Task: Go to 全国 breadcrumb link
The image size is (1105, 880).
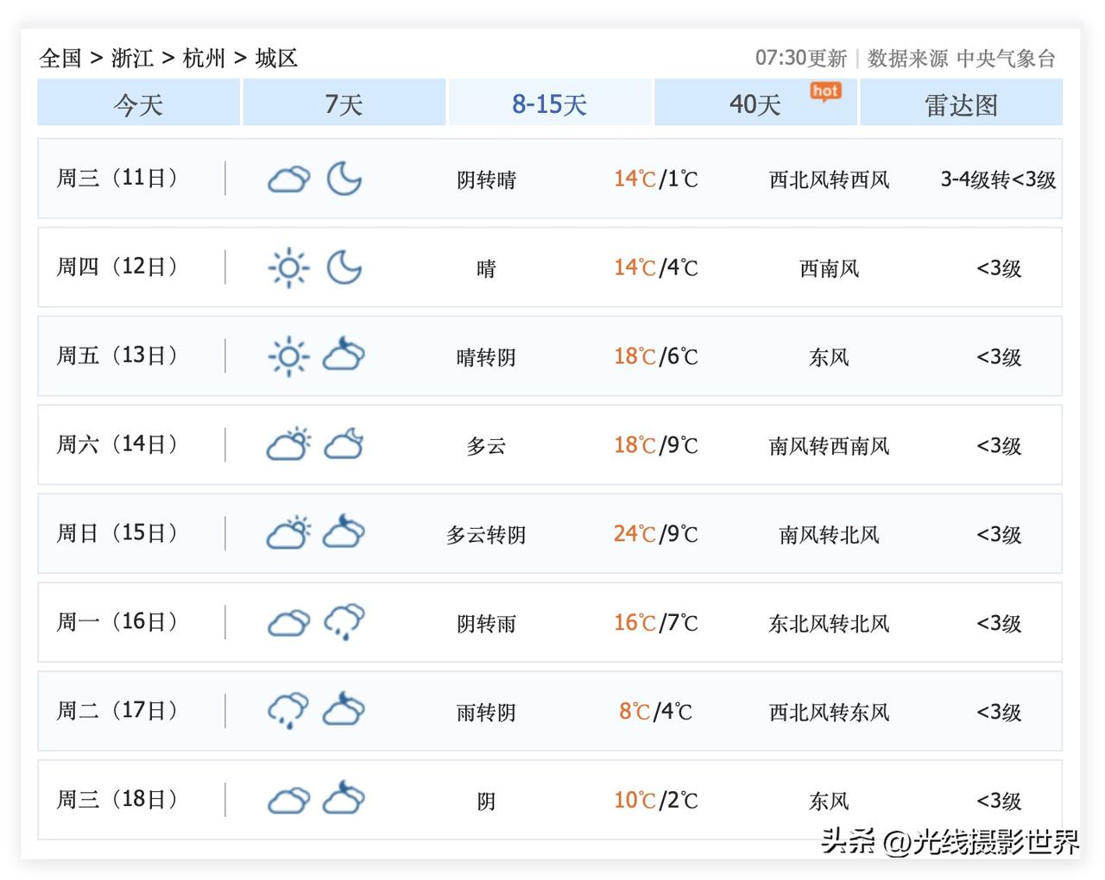Action: (x=60, y=58)
